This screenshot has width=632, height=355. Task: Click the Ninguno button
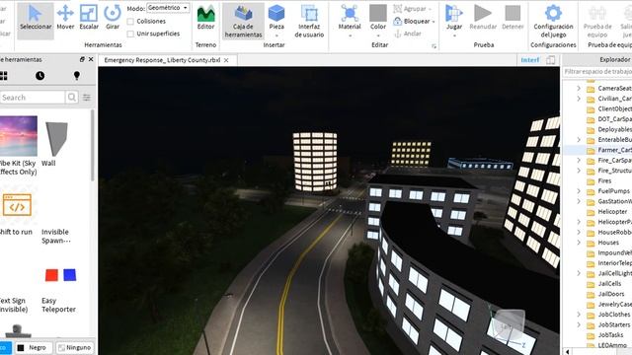[x=74, y=347]
